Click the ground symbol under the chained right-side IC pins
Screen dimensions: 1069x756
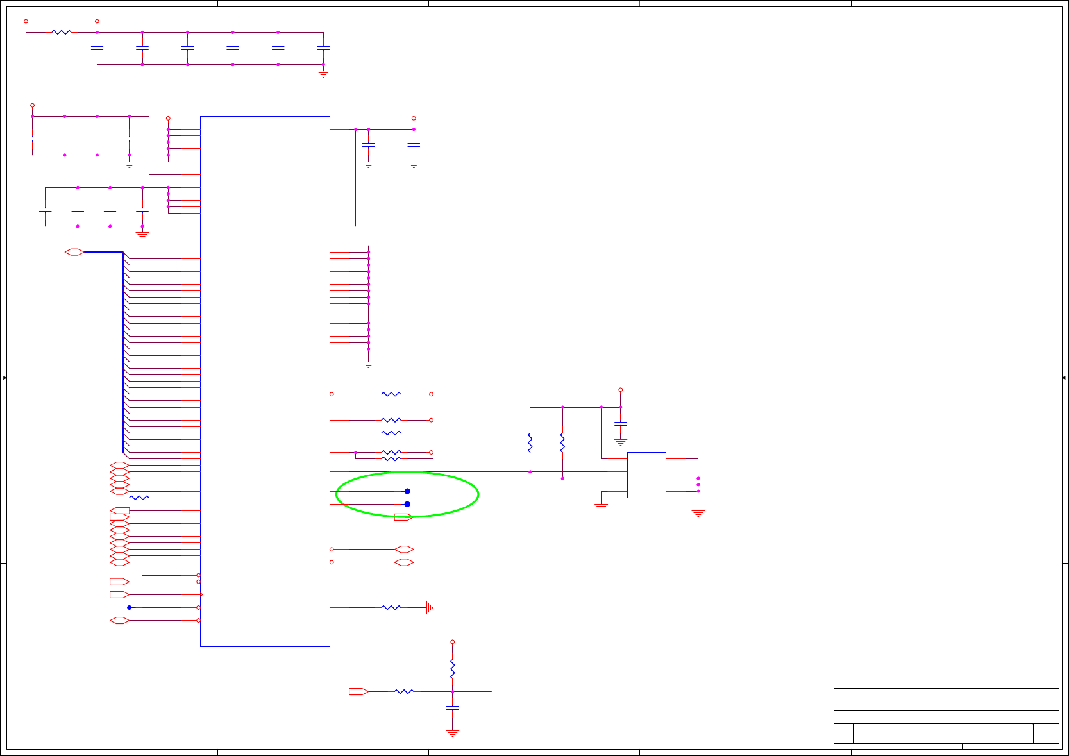tap(369, 364)
